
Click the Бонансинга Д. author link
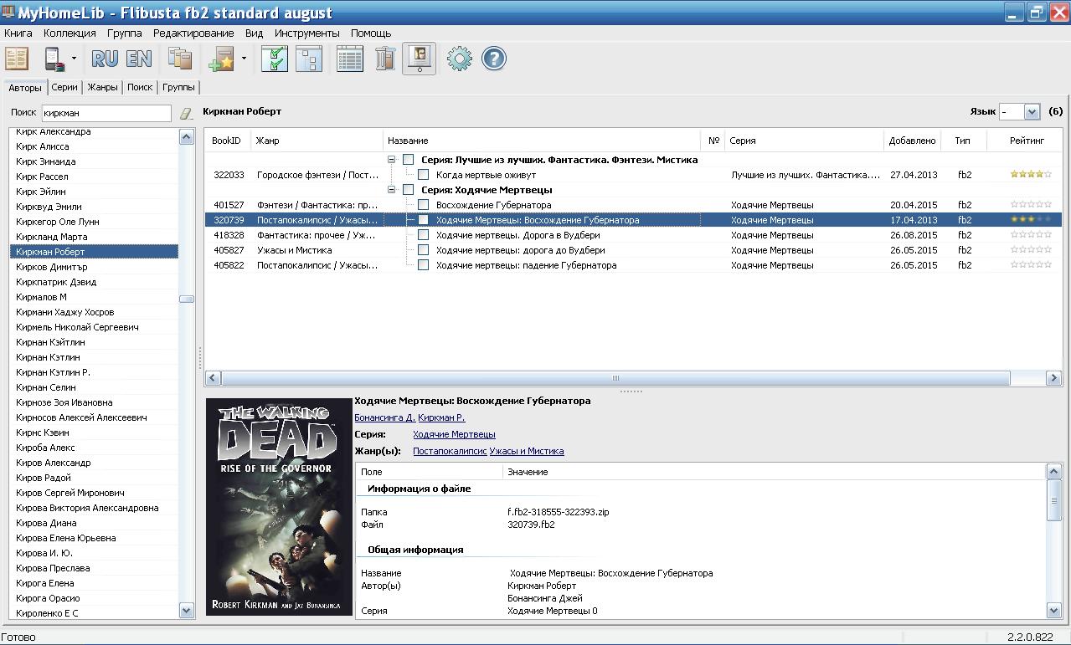pyautogui.click(x=384, y=417)
